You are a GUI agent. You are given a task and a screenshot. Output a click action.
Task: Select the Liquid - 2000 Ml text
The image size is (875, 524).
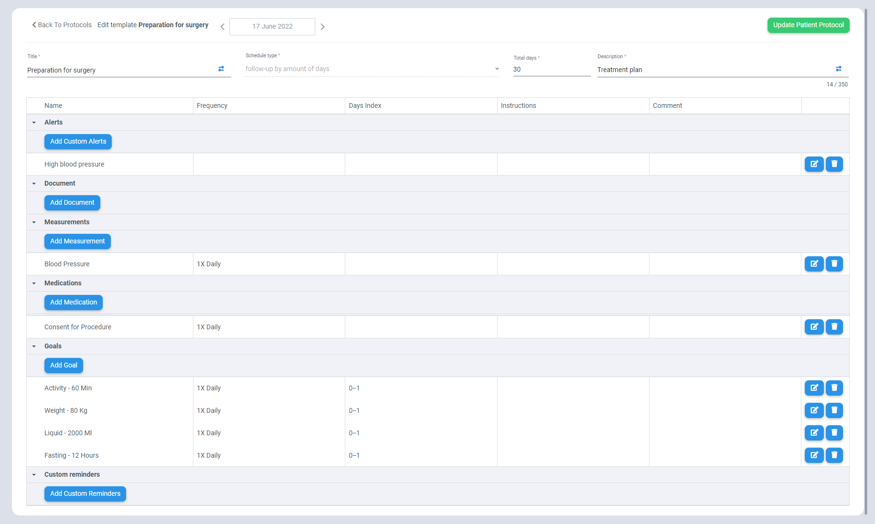68,433
